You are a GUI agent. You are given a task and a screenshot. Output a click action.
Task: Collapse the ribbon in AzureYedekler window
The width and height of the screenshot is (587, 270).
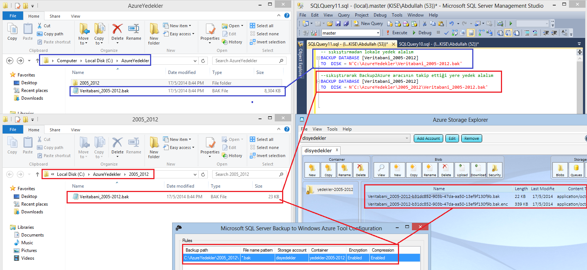(278, 15)
